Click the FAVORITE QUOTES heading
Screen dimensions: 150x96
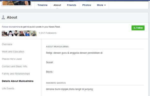[56, 83]
